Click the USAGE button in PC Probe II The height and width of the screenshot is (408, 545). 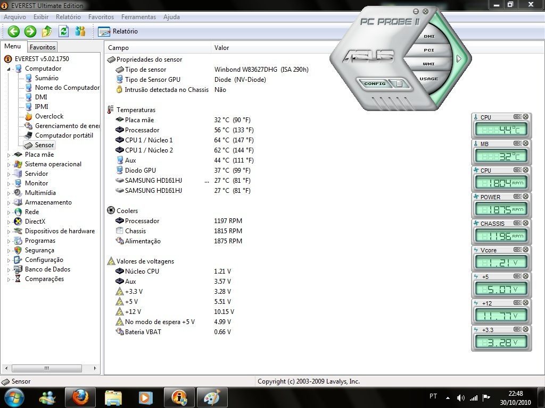[x=428, y=79]
